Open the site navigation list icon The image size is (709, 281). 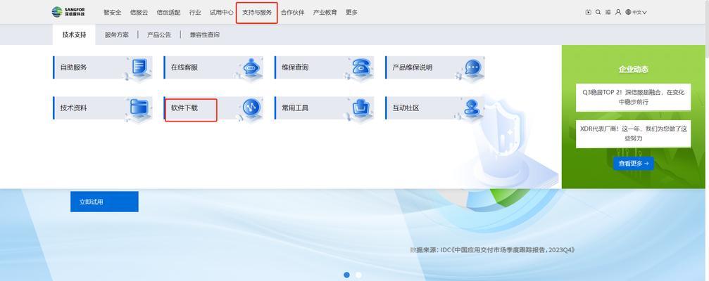pos(608,12)
